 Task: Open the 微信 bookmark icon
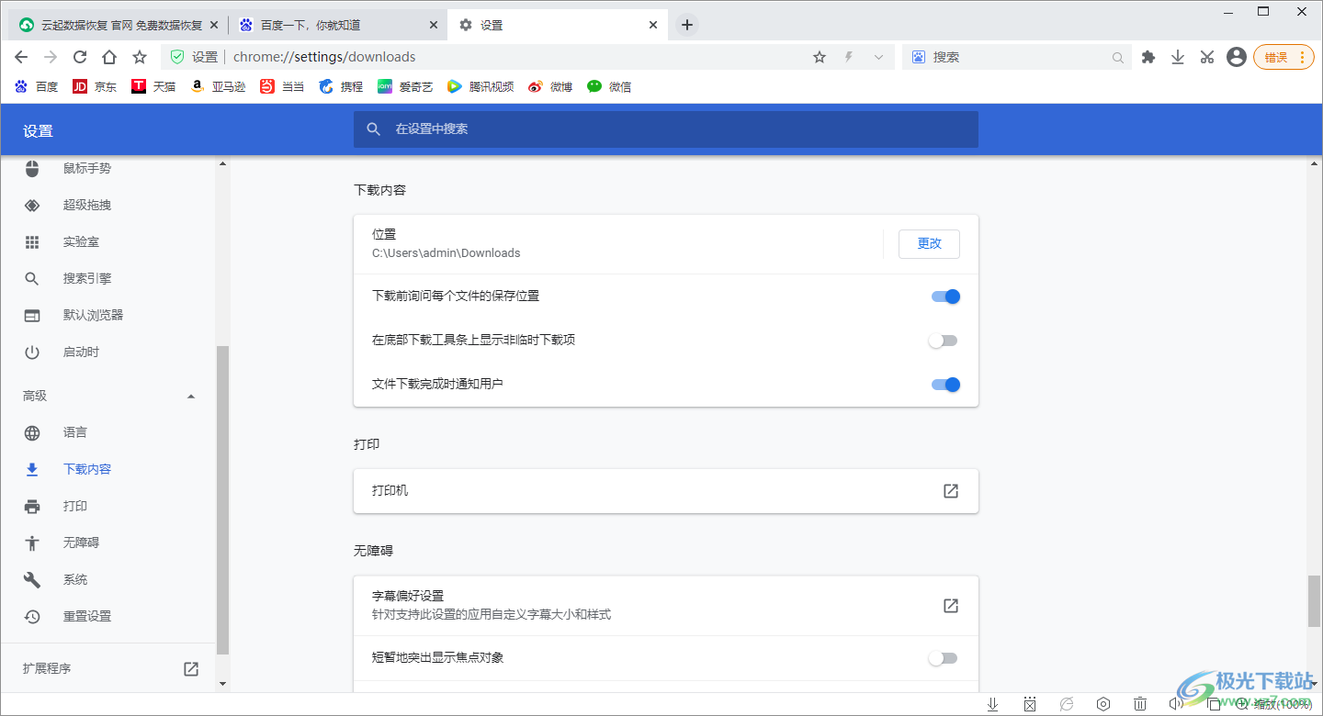tap(594, 86)
